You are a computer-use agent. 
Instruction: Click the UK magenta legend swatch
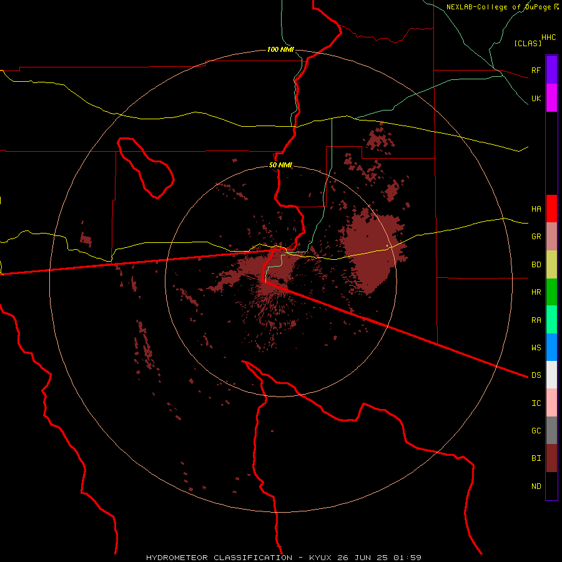coord(551,98)
